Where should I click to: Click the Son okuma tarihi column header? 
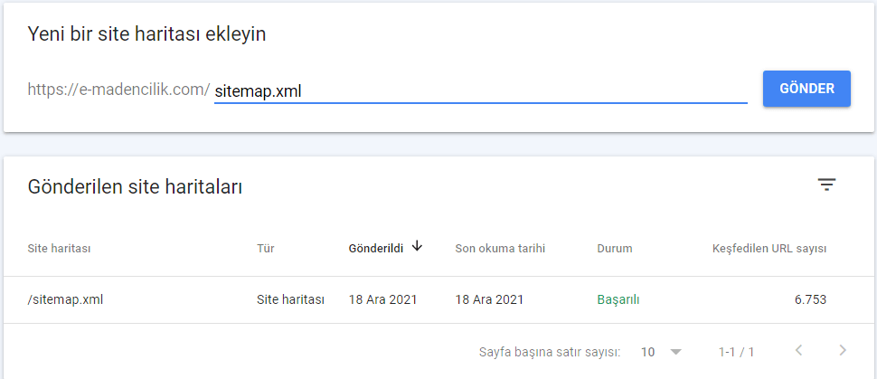tap(500, 249)
